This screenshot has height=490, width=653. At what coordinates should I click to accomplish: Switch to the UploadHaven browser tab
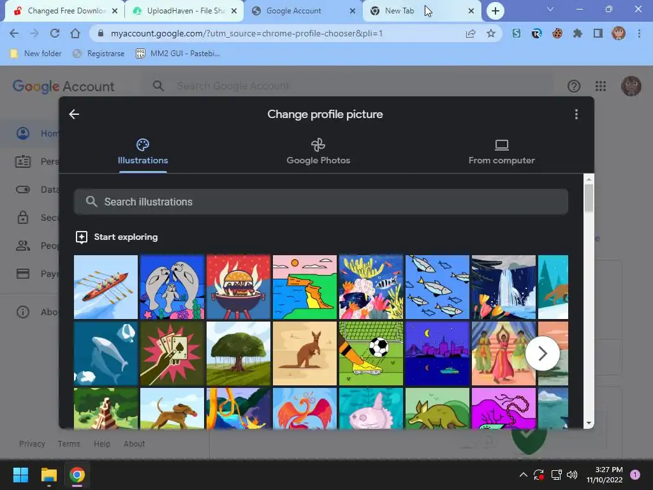pyautogui.click(x=183, y=11)
